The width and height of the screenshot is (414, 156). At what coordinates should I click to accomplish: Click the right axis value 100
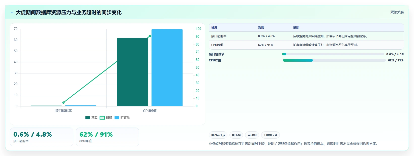pyautogui.click(x=198, y=29)
